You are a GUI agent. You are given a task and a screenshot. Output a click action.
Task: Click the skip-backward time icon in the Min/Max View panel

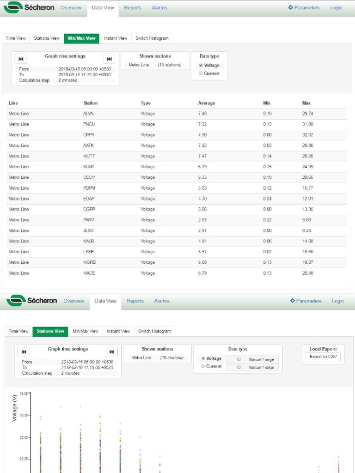click(21, 59)
